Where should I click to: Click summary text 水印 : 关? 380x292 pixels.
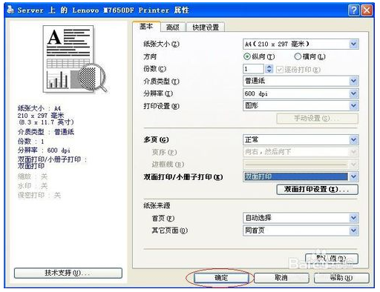coord(33,186)
